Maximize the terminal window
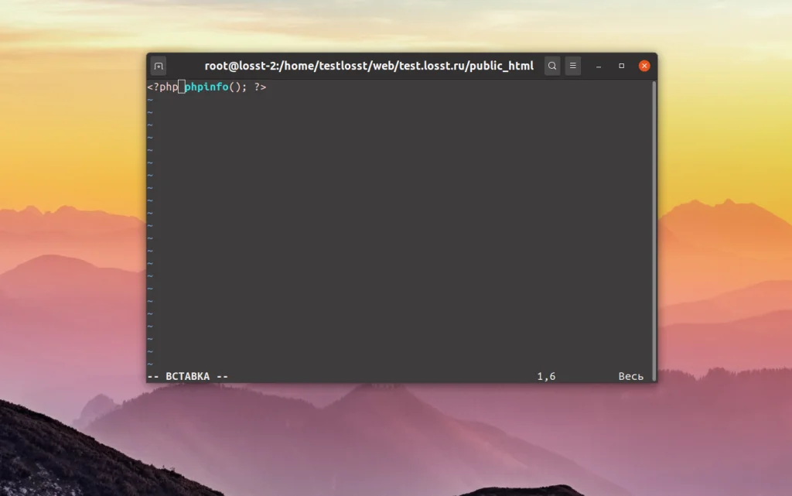Viewport: 792px width, 496px height. (622, 66)
